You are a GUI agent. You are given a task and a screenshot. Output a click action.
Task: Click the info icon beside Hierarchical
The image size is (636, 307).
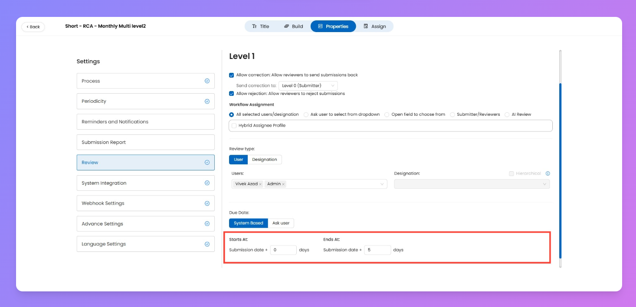[547, 173]
